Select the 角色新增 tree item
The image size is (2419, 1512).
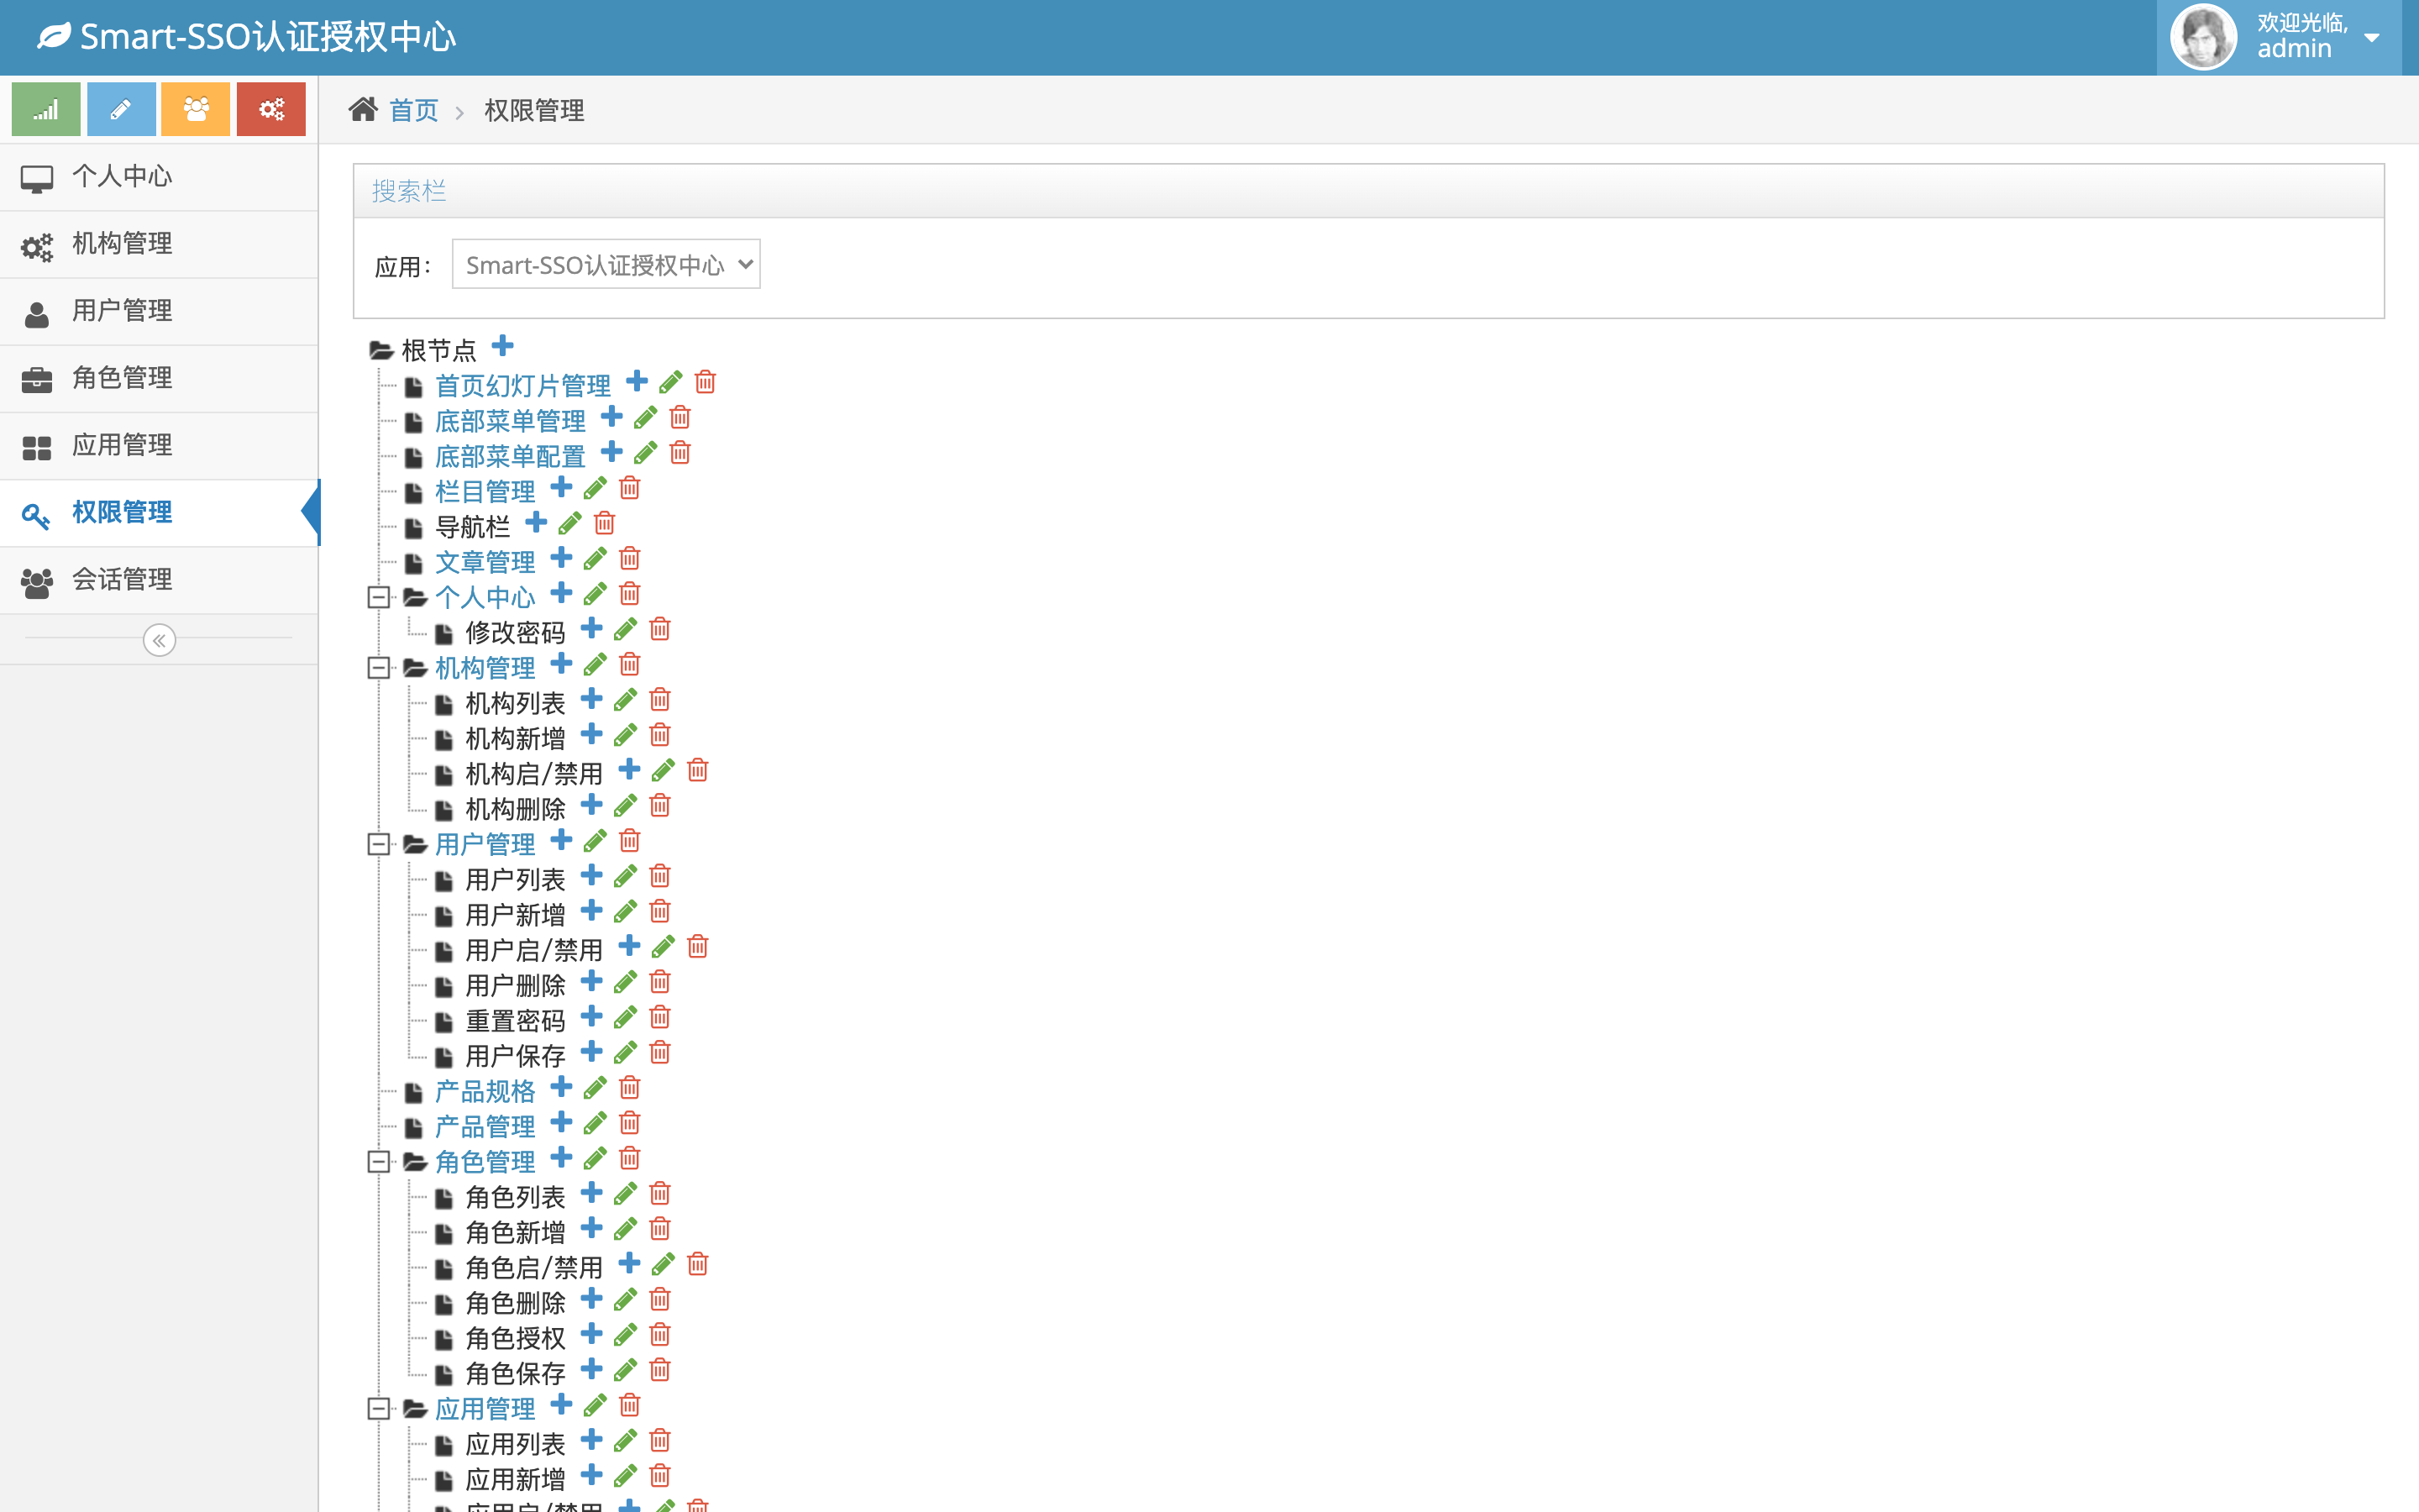point(515,1232)
